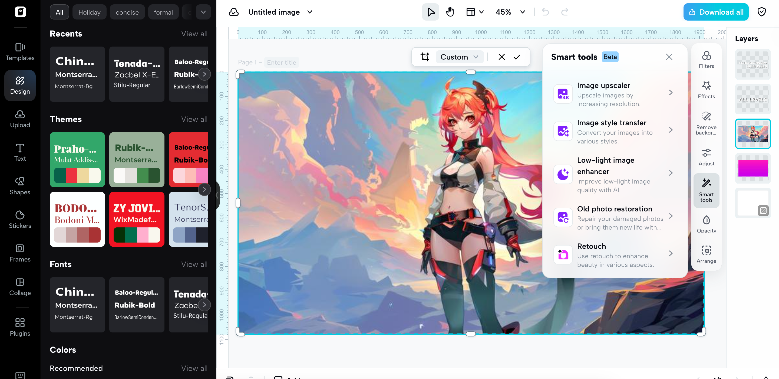
Task: Open the 45% zoom dropdown
Action: click(x=510, y=12)
